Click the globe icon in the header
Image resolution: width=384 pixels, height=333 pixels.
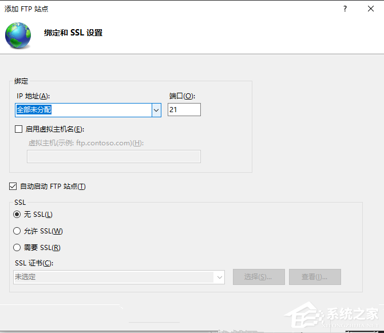click(18, 35)
